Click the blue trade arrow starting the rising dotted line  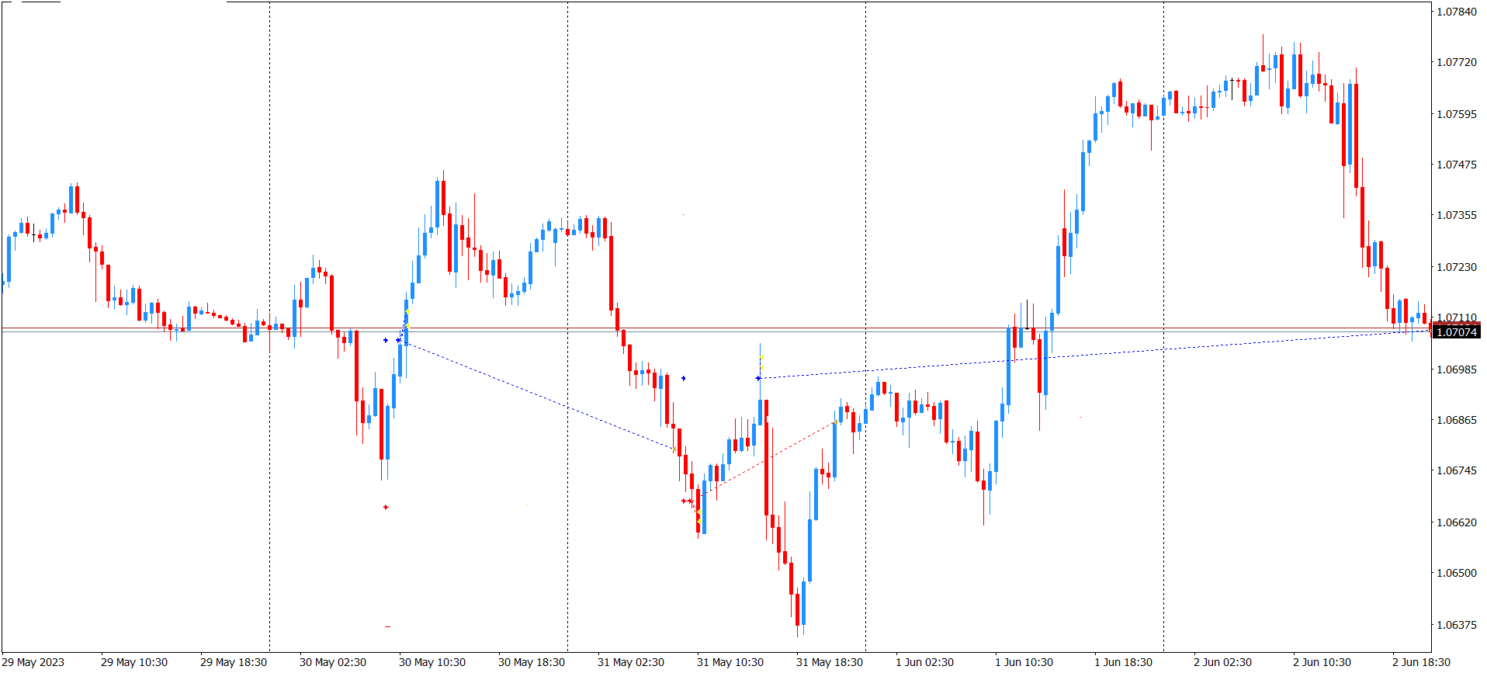tap(758, 379)
